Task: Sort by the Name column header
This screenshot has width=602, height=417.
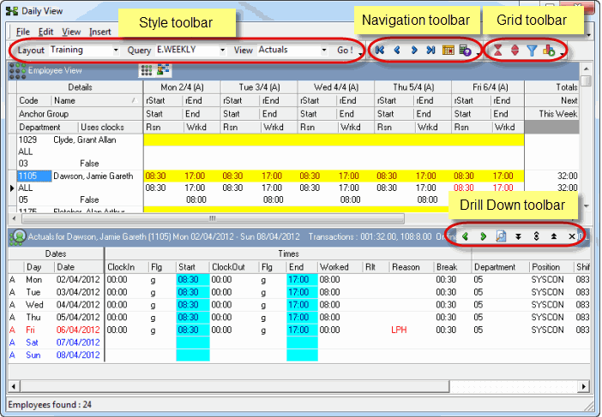Action: click(x=95, y=100)
